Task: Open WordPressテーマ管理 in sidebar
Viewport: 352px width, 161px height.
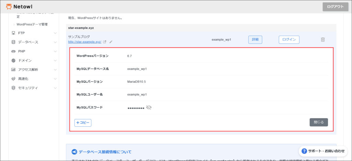Action: pos(32,24)
